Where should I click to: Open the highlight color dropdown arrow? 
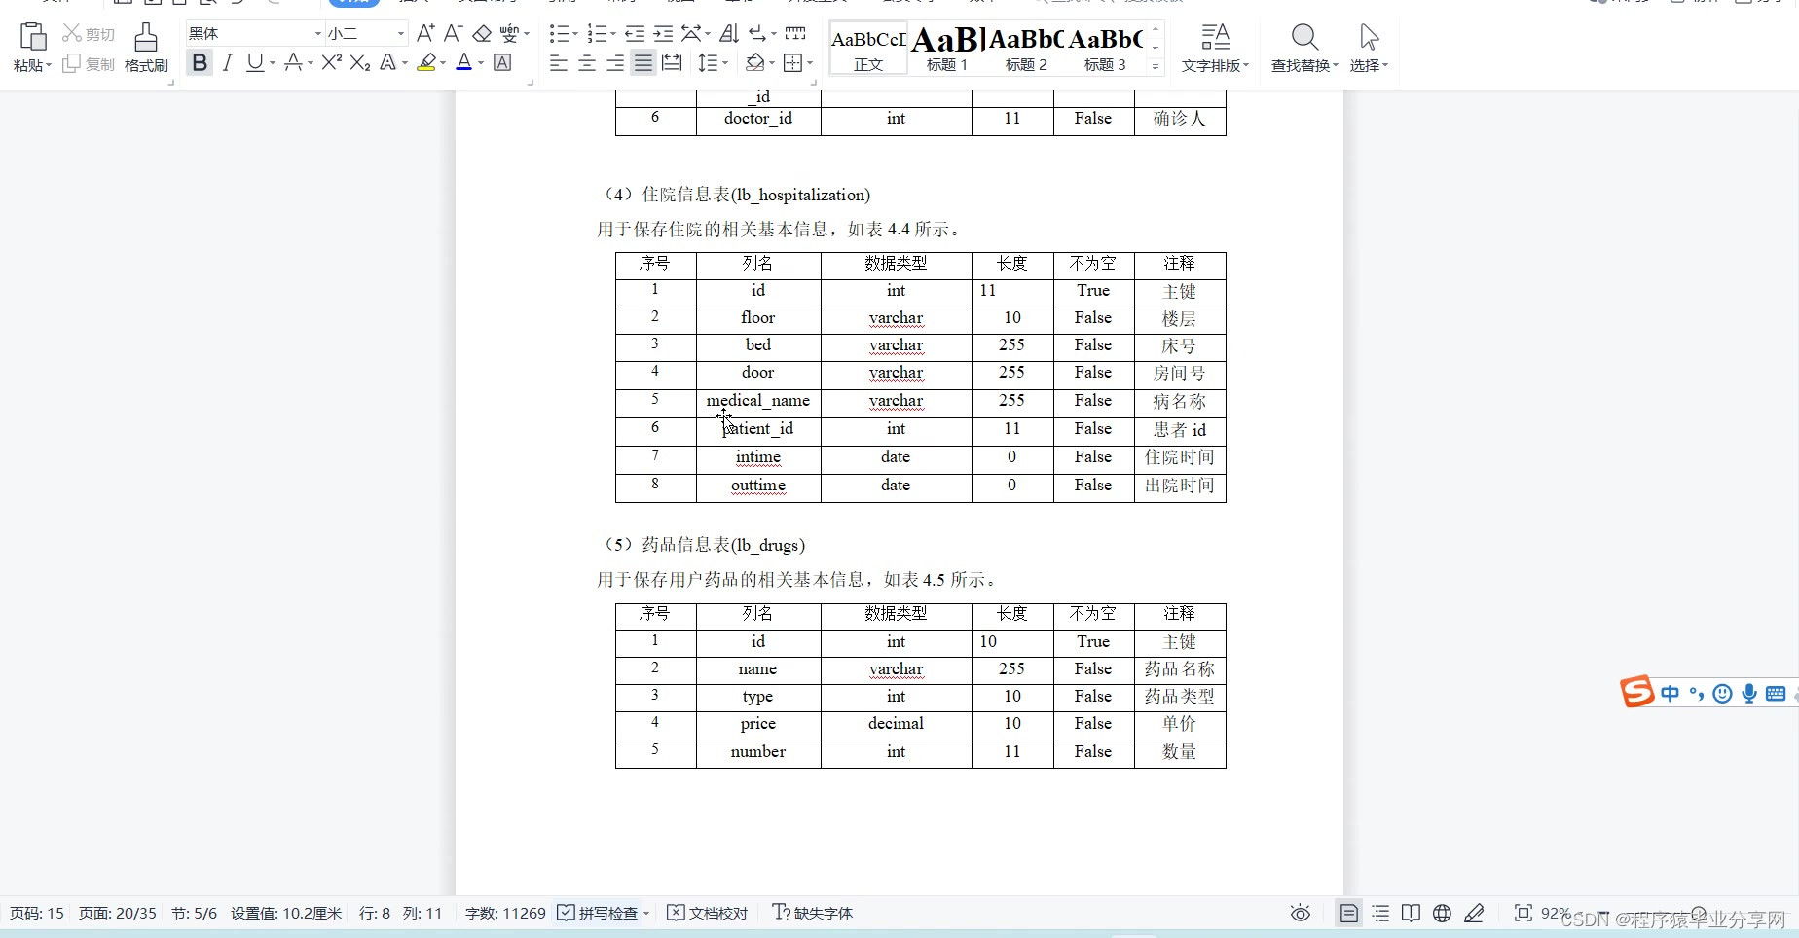(443, 63)
